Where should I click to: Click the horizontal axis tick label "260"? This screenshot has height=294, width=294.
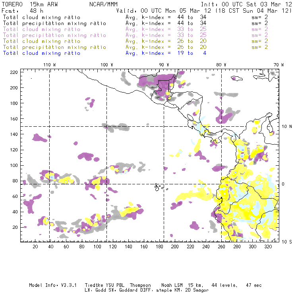point(221,247)
